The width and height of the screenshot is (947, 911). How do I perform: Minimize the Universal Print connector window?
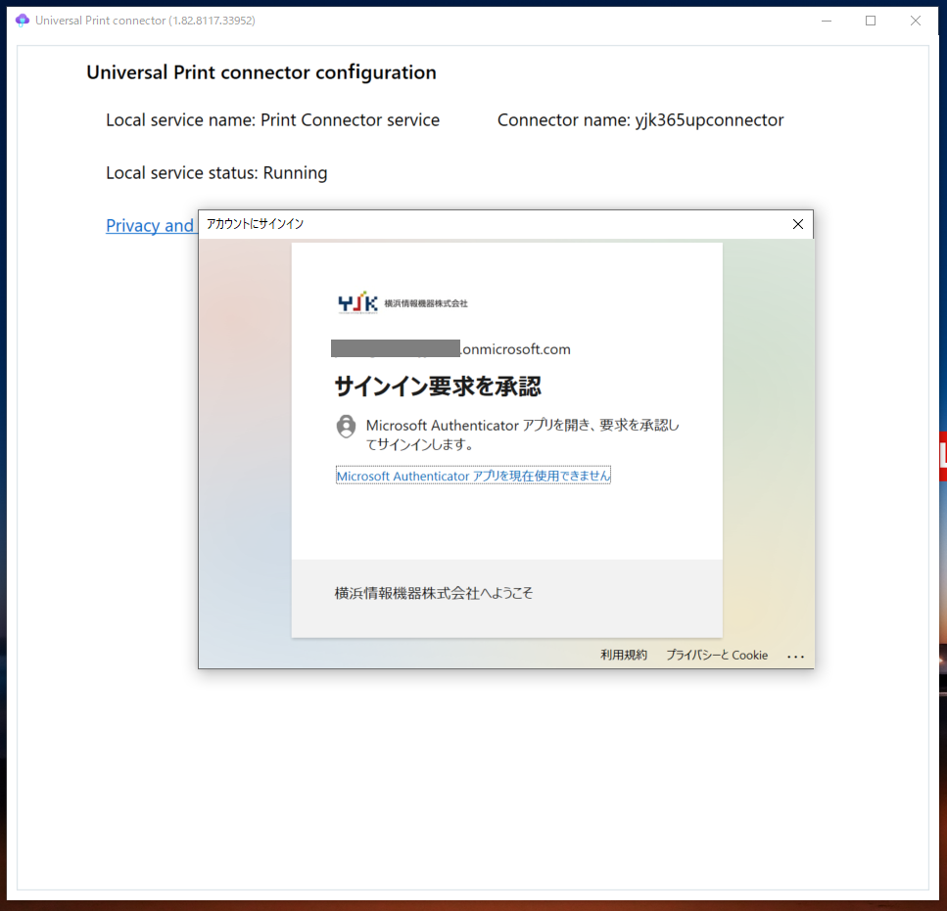(827, 21)
